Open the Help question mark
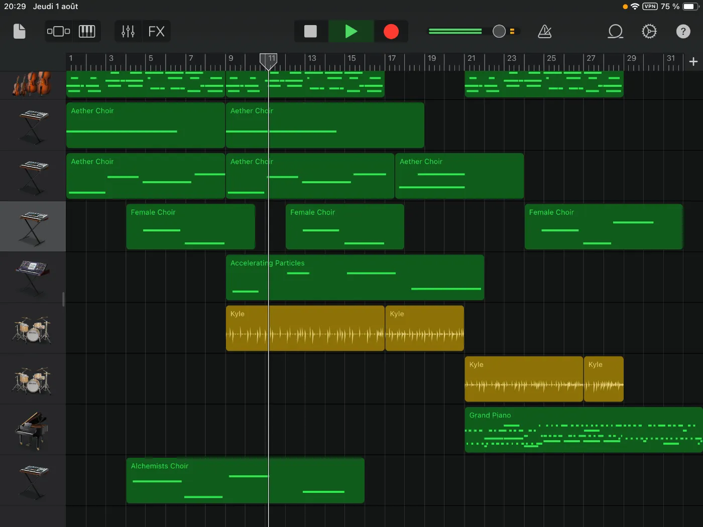 click(x=683, y=32)
